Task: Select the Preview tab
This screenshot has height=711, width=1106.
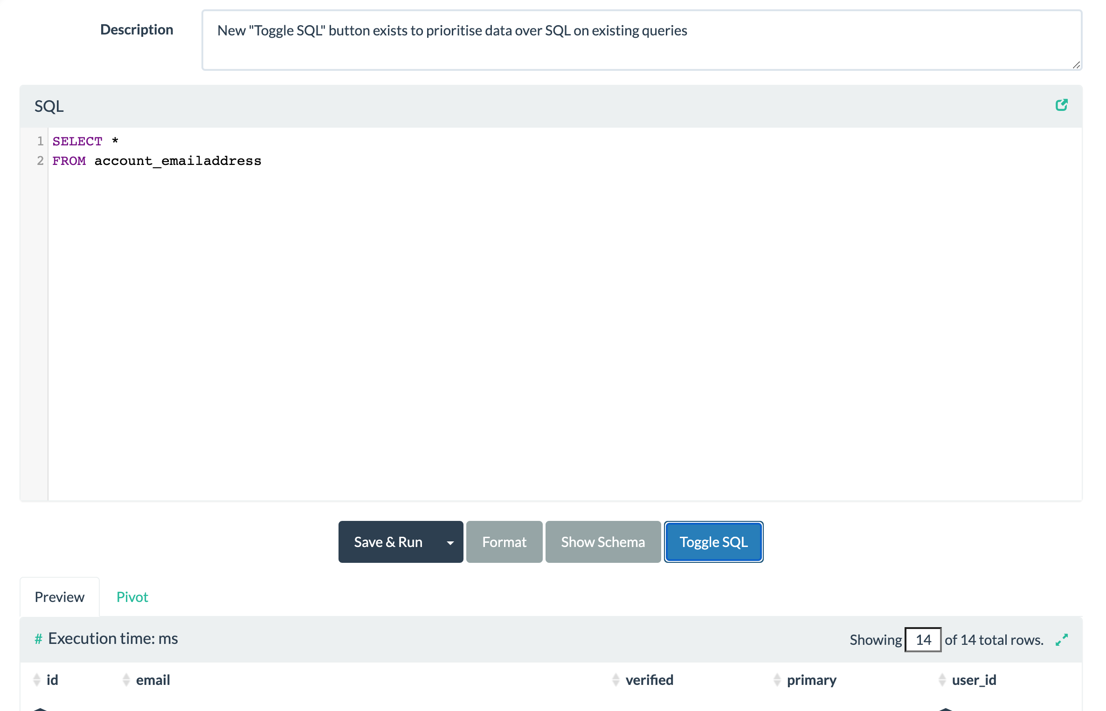Action: point(59,596)
